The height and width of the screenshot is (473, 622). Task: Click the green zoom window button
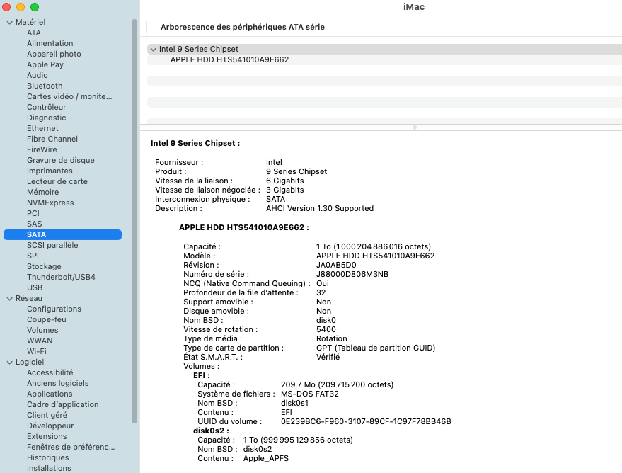click(35, 7)
